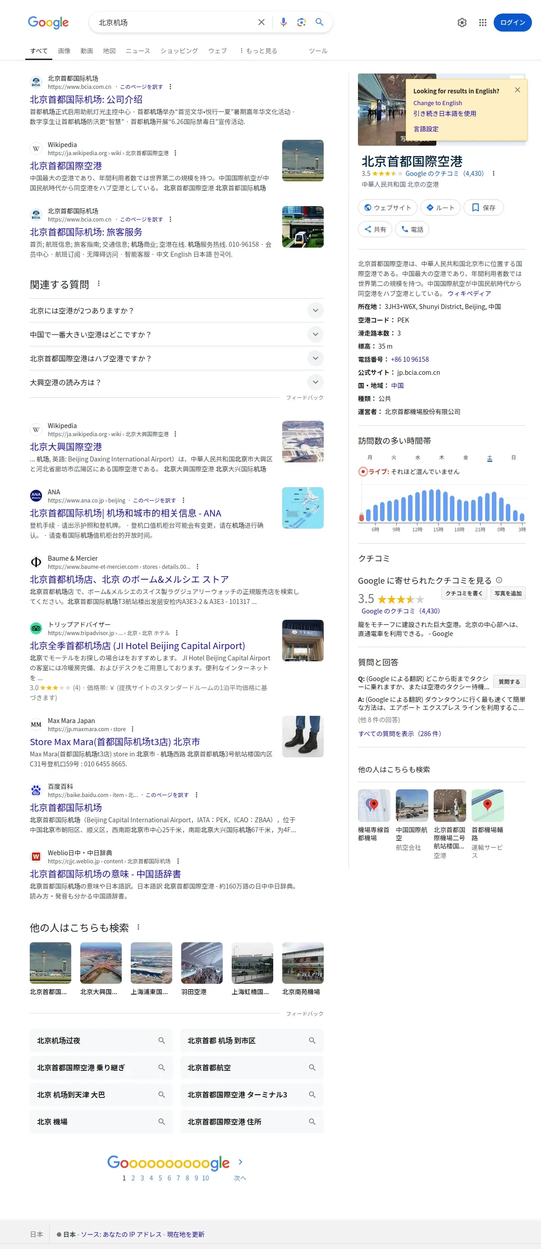This screenshot has width=541, height=1249.
Task: Switch to the ショッピング tab
Action: point(179,51)
